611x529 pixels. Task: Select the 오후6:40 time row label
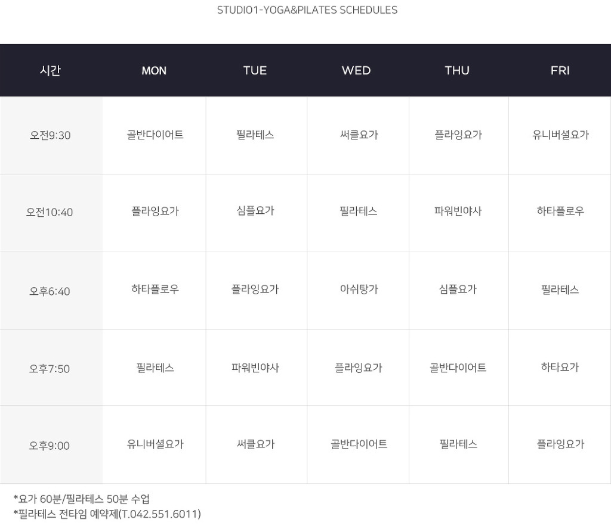(50, 291)
